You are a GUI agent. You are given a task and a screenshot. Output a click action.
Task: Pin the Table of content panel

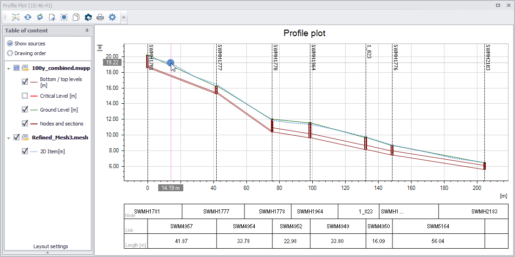(x=87, y=31)
